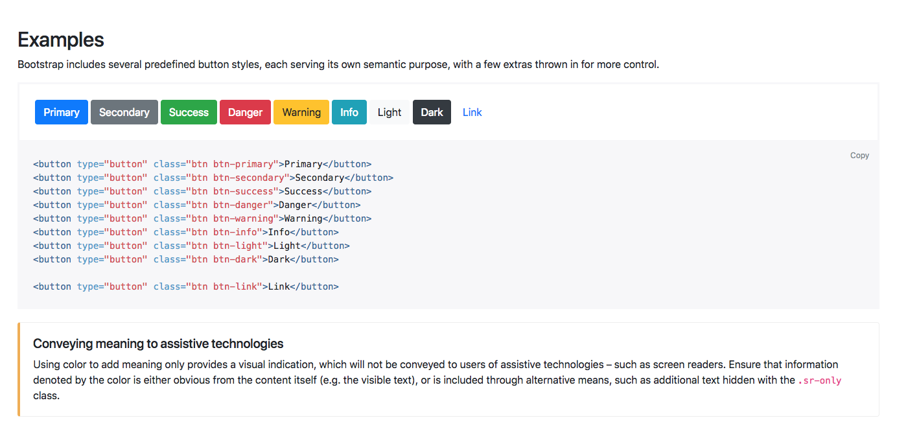
Task: Click the btn-dark code line
Action: click(186, 259)
